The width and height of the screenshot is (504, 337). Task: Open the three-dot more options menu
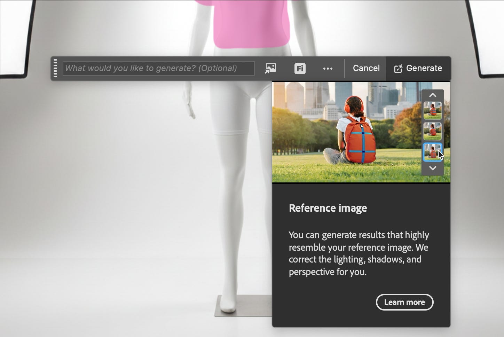328,69
